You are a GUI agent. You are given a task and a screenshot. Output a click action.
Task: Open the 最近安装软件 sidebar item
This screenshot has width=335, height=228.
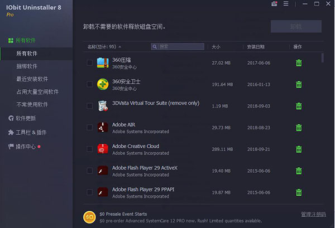(x=32, y=79)
